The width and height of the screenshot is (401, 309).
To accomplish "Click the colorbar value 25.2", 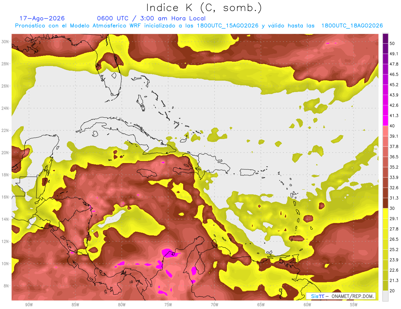I will (394, 250).
